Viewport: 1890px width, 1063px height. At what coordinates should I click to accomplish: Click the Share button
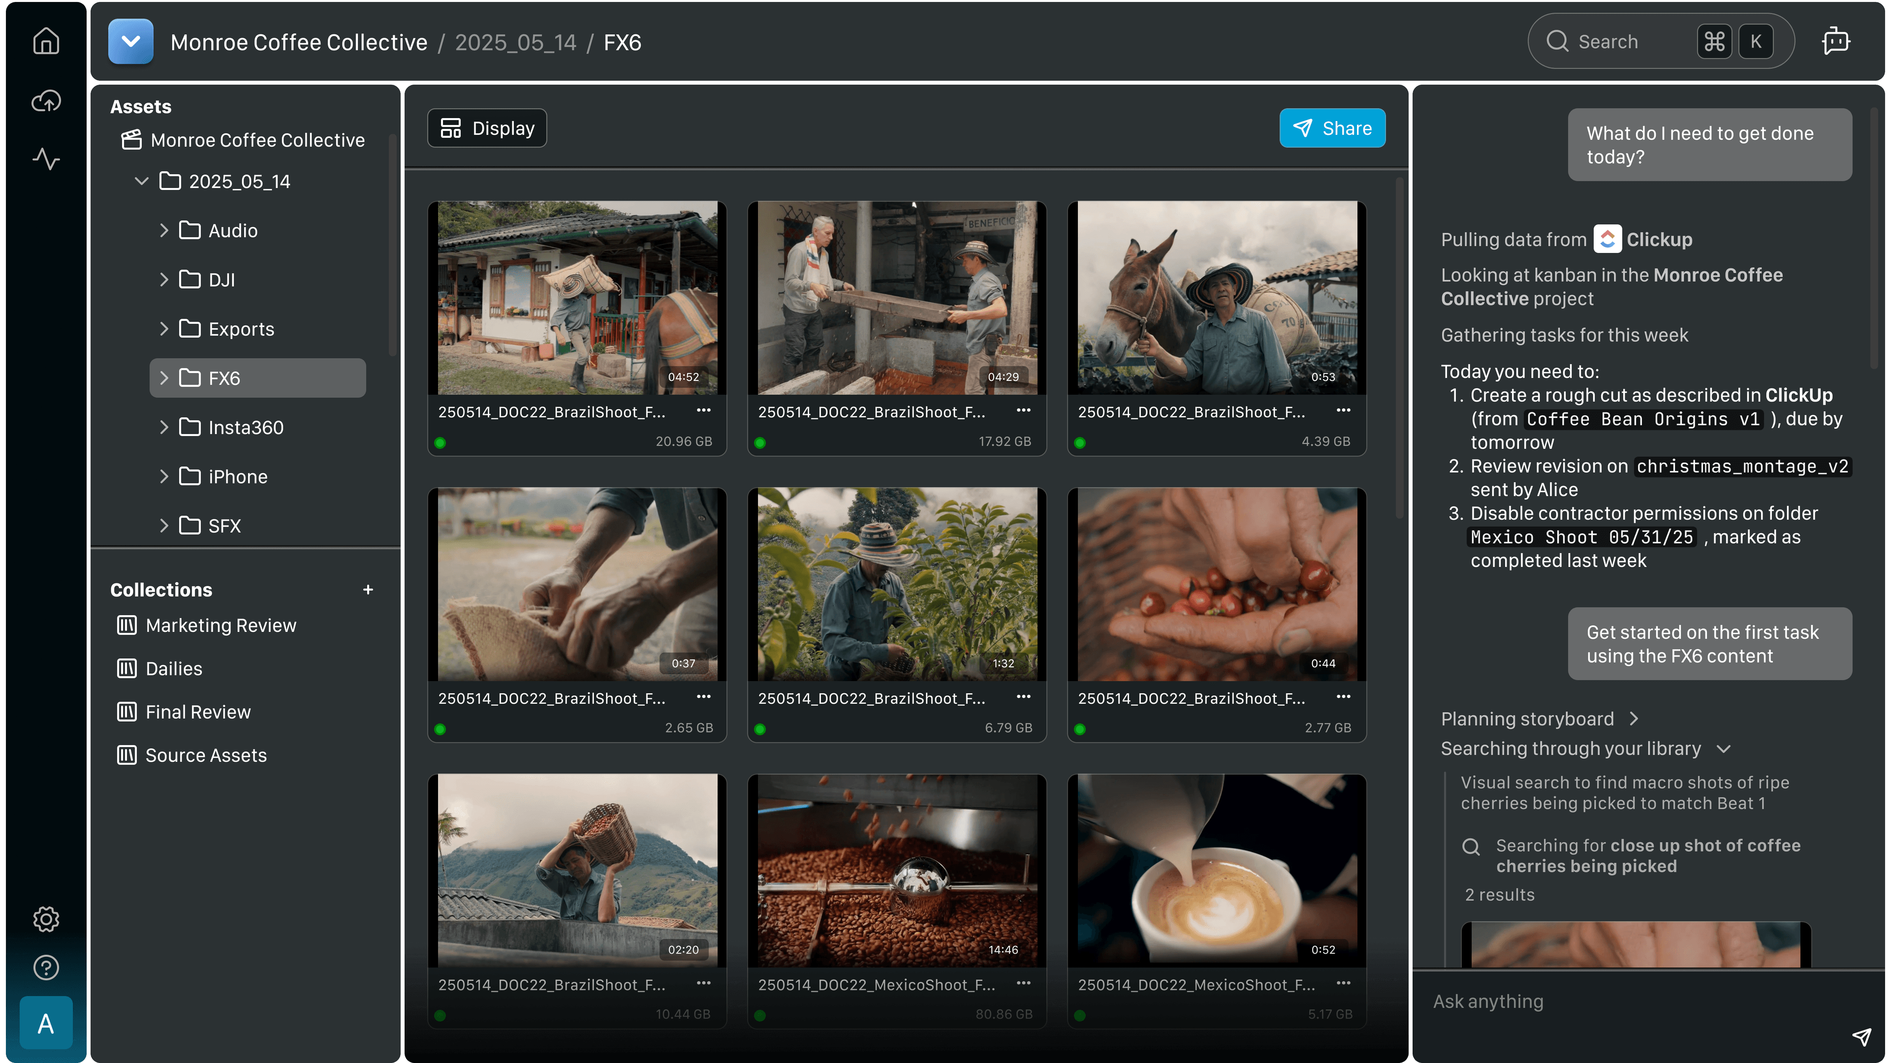1332,127
